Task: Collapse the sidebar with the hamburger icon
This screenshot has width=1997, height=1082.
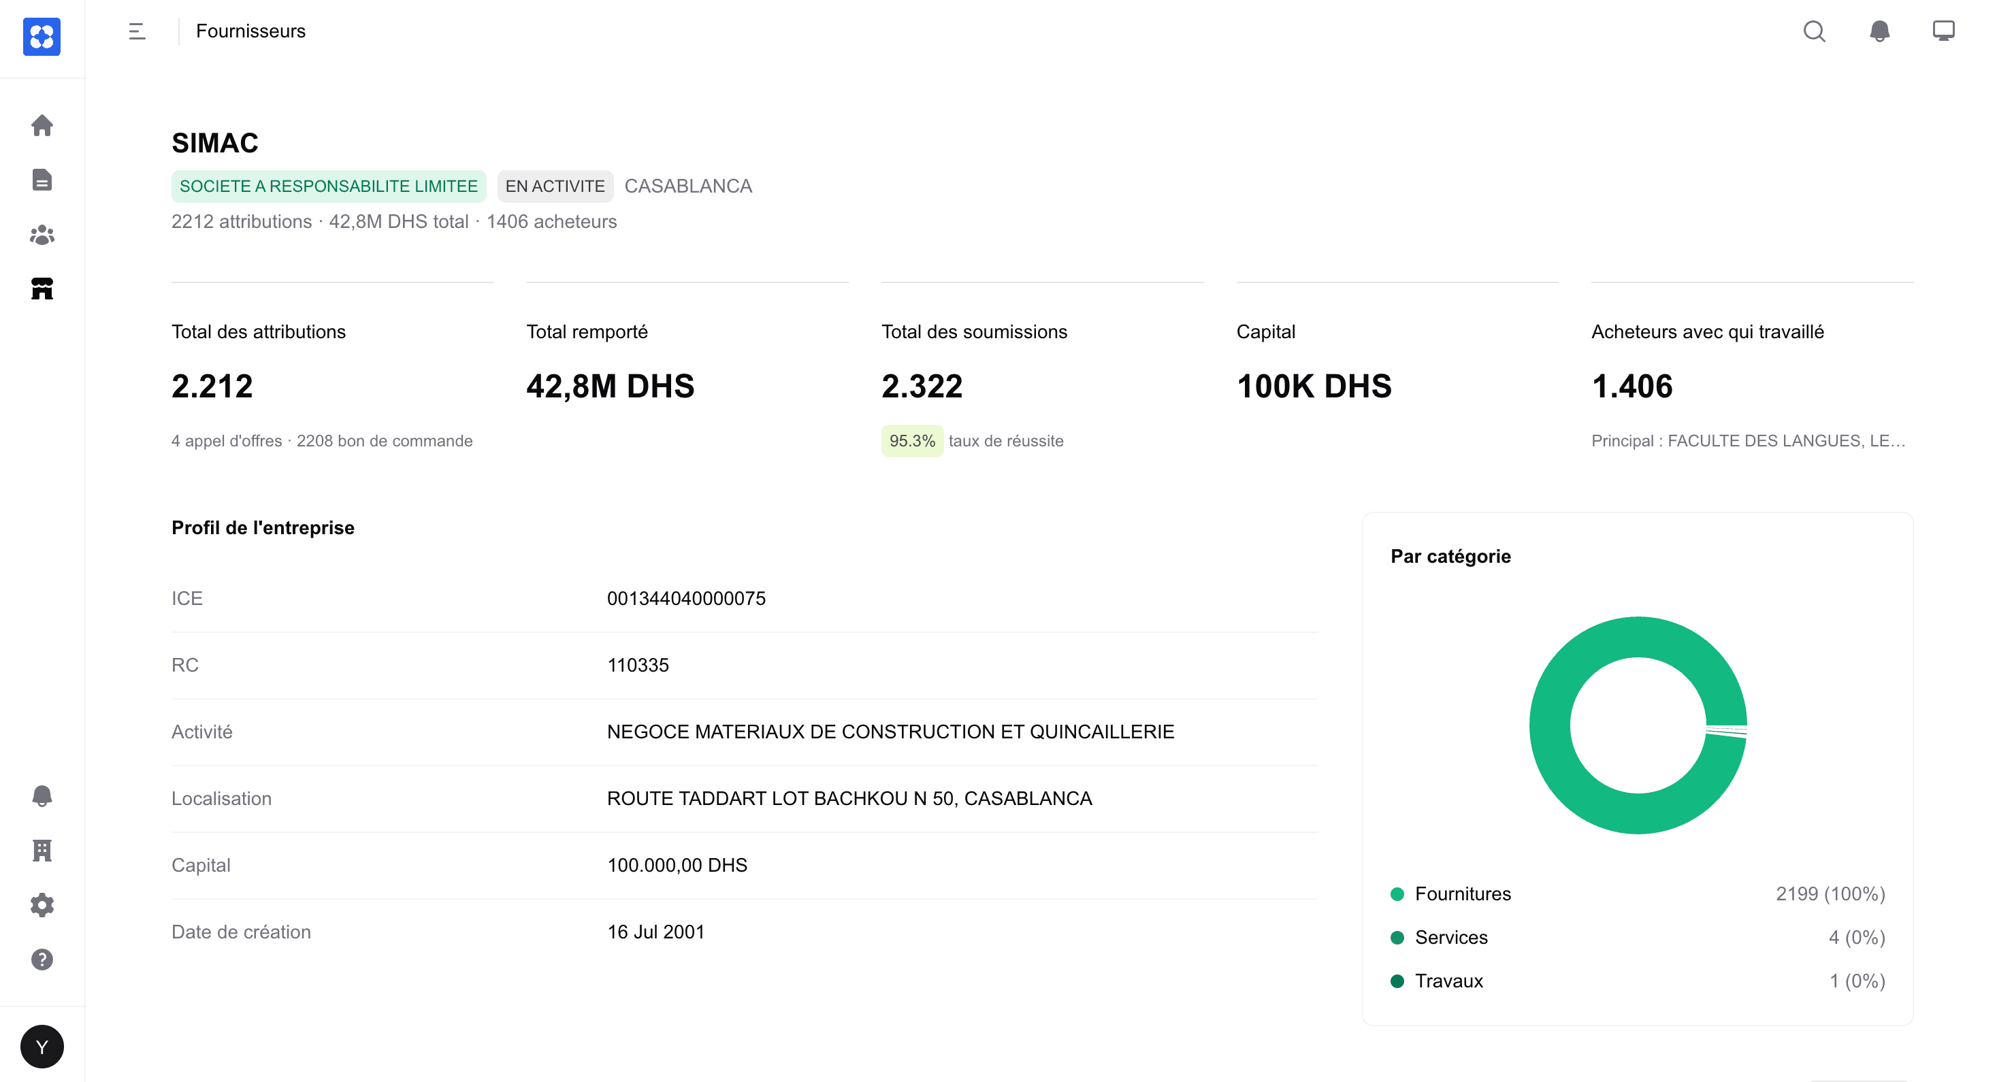Action: 136,31
